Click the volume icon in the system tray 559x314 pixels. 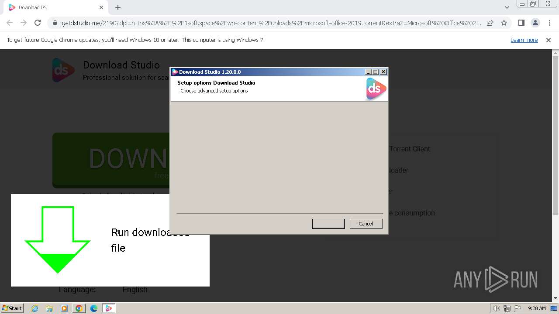coord(497,308)
